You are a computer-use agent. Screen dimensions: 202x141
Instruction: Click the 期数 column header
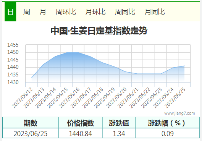coord(31,123)
